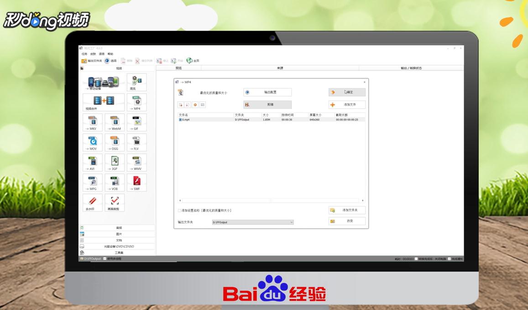This screenshot has width=528, height=310.
Task: Click the file list scroll left arrow
Action: [180, 201]
